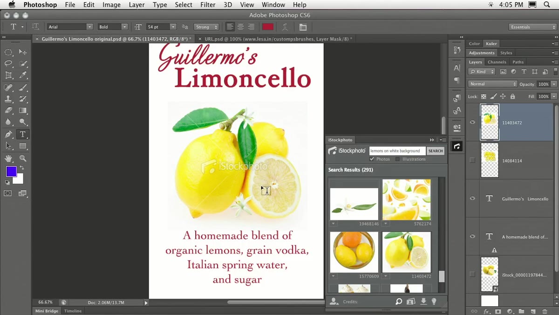Uncheck the Photos checkbox
The height and width of the screenshot is (315, 559).
372,159
